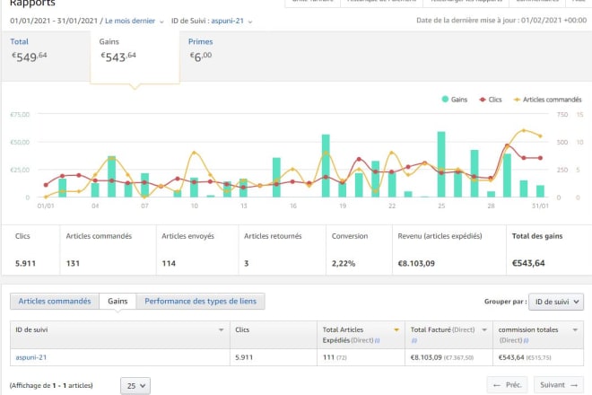Click Revenu (articles expédiés) value €8.103,09
The width and height of the screenshot is (592, 395).
pyautogui.click(x=416, y=263)
